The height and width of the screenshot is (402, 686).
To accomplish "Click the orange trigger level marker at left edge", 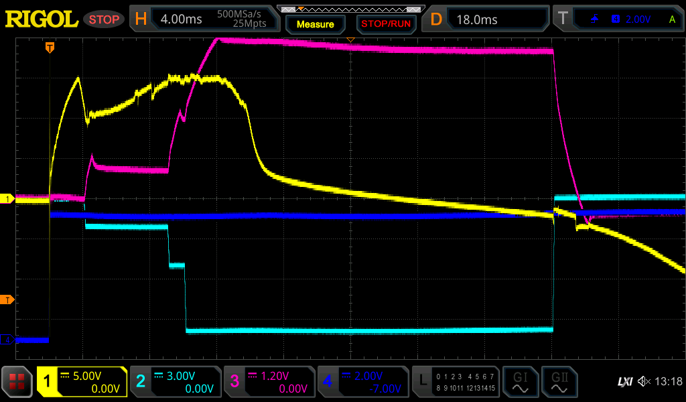I will [7, 299].
